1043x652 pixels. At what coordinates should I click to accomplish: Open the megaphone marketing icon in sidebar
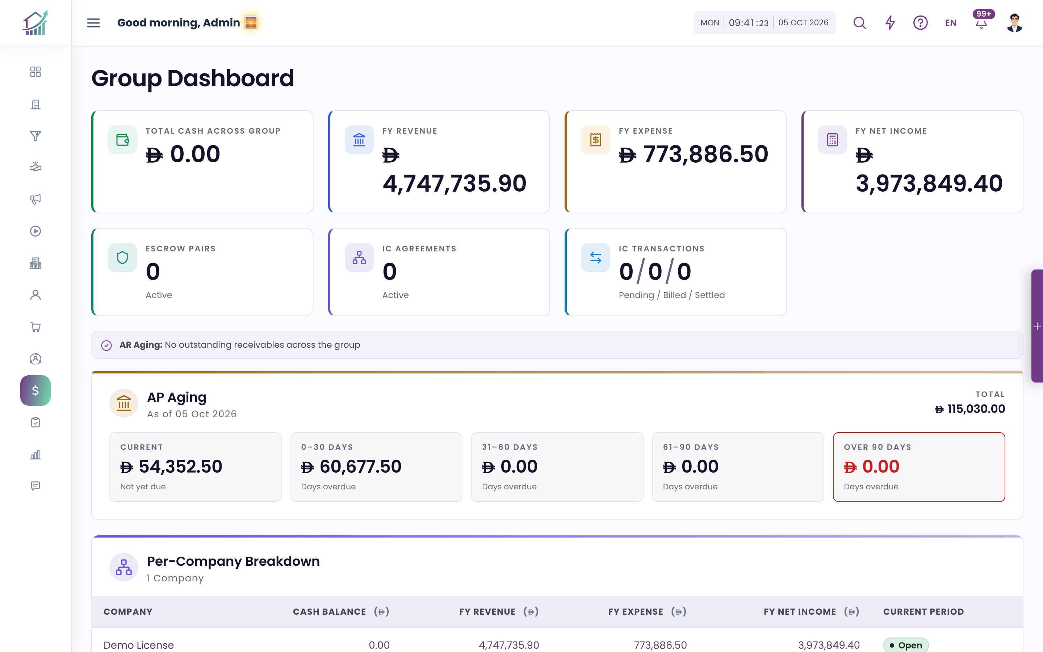[x=35, y=199]
